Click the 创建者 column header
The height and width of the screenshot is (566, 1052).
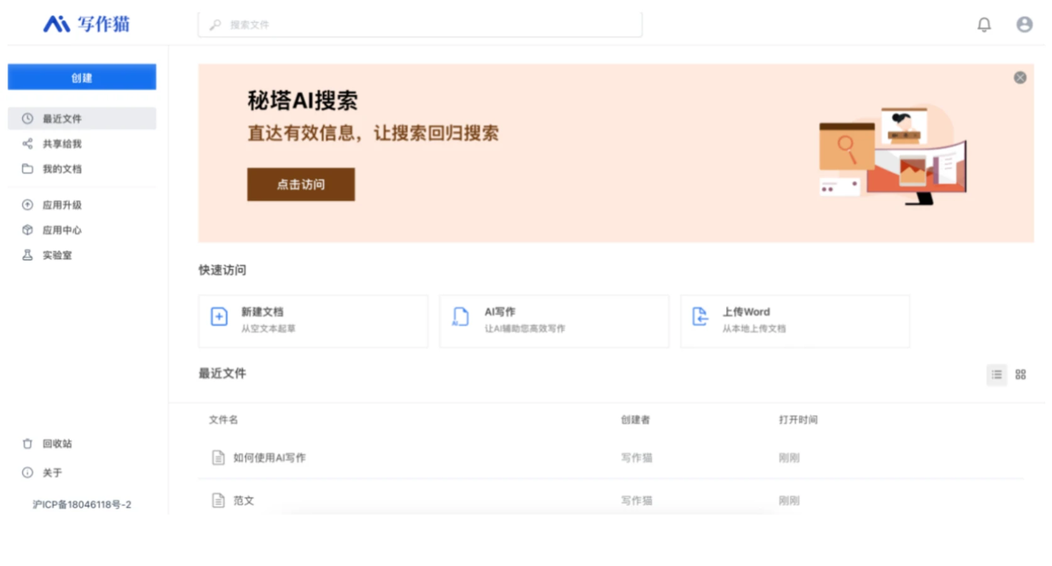[x=635, y=420]
